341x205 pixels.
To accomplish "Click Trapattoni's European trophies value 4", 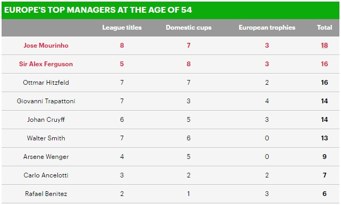I will tap(267, 101).
